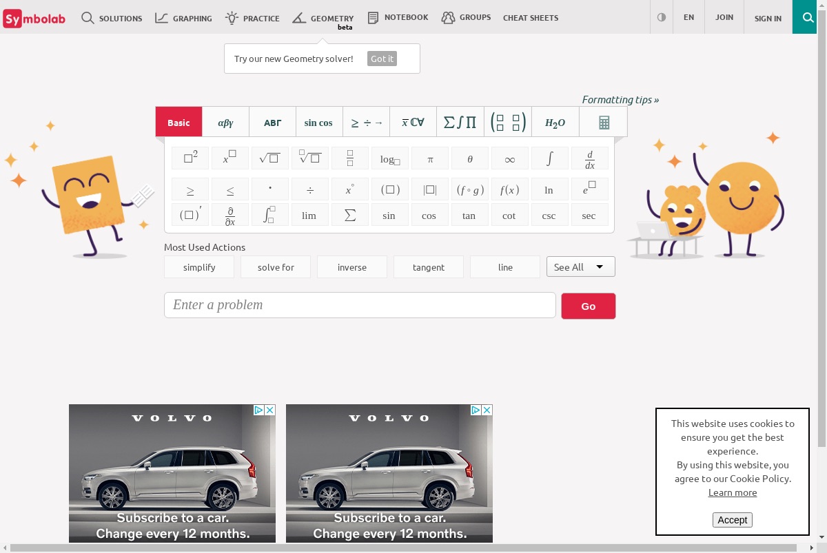Switch to the Greek lowercase αβγ tab
This screenshot has height=553, width=827.
point(225,122)
